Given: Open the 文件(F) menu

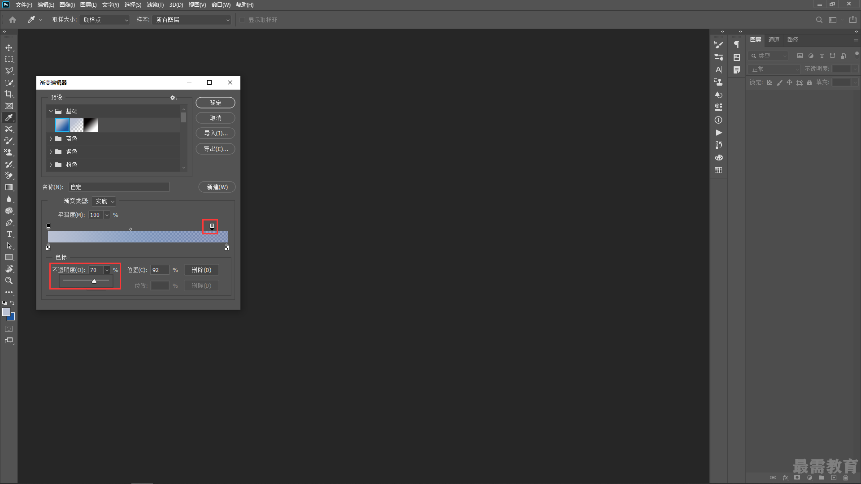Looking at the screenshot, I should point(24,5).
